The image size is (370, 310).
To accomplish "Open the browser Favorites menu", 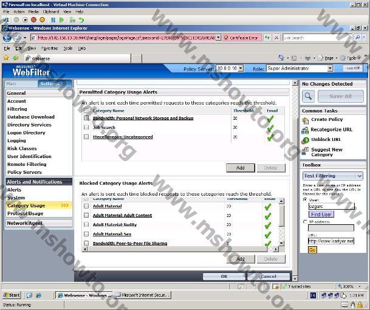I will tap(50, 48).
